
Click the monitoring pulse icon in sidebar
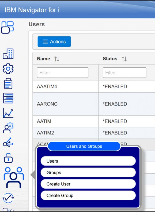coord(8,198)
